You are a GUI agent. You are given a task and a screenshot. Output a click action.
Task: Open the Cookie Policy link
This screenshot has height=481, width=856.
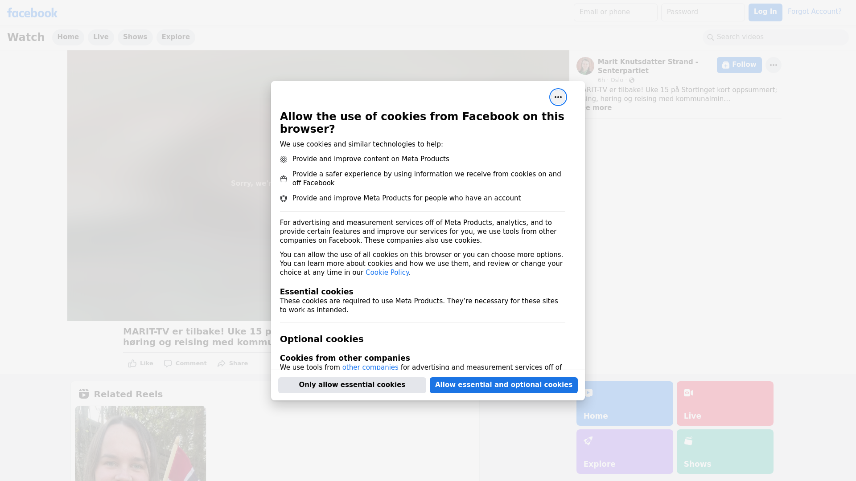coord(387,273)
